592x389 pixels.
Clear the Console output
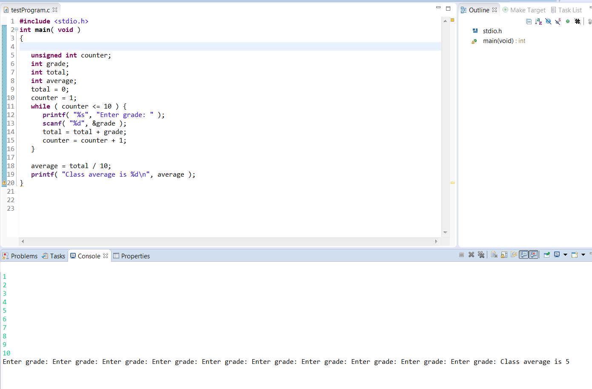(x=494, y=255)
